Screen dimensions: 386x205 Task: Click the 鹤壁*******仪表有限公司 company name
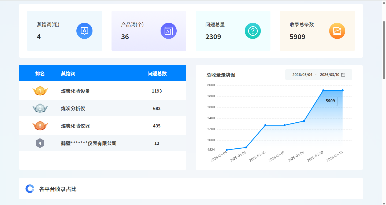click(x=88, y=143)
